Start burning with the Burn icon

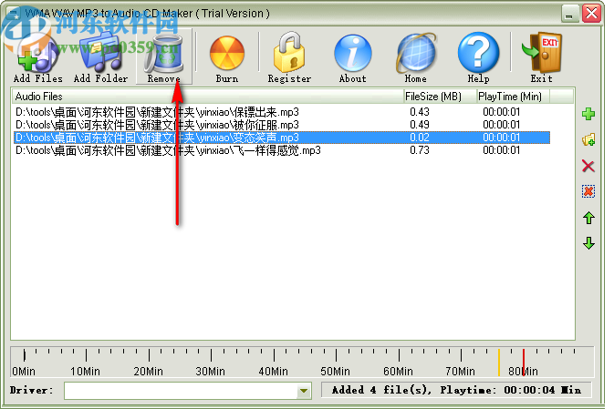[227, 58]
